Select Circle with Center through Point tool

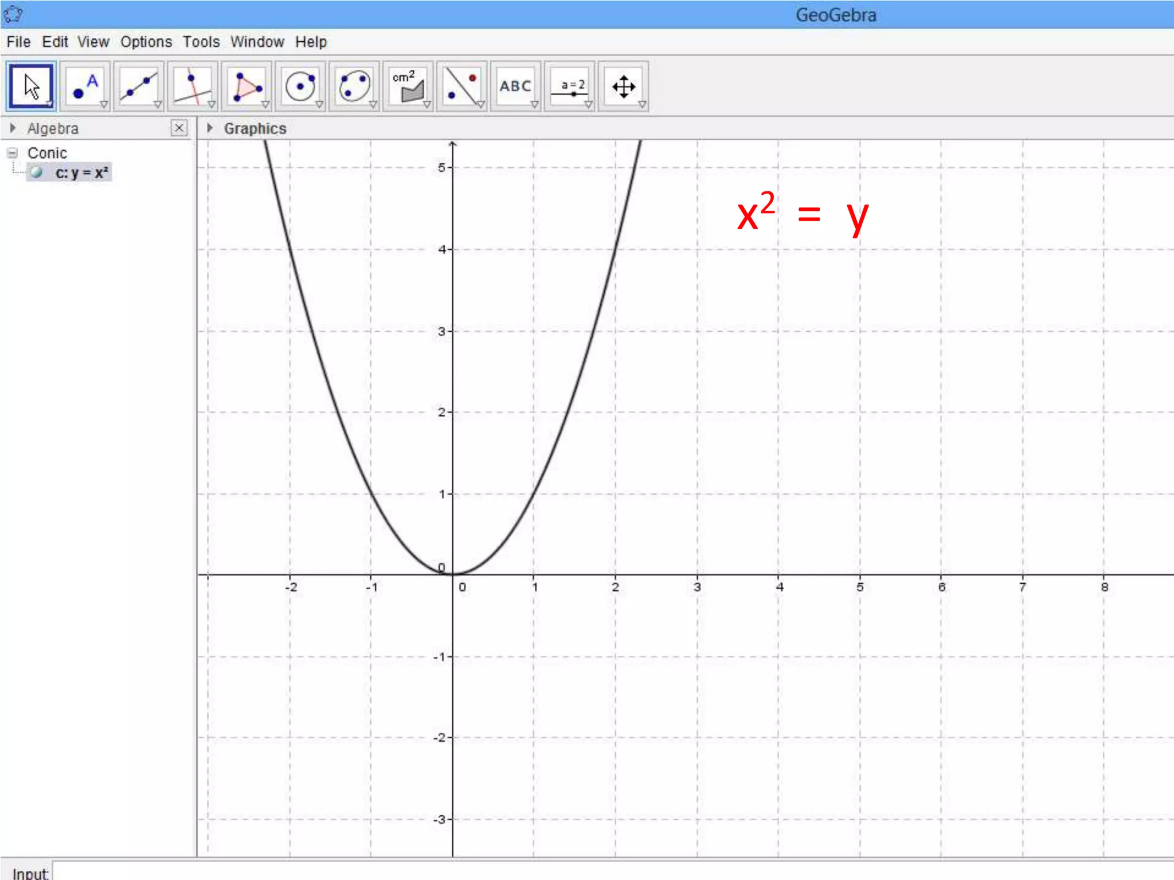click(300, 86)
